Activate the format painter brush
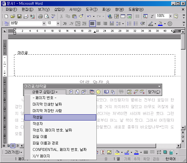 coord(81,16)
